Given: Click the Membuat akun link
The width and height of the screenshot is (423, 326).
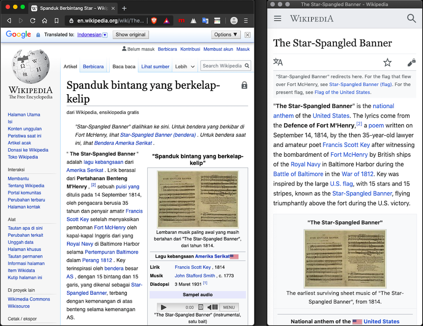Looking at the screenshot, I should point(218,49).
